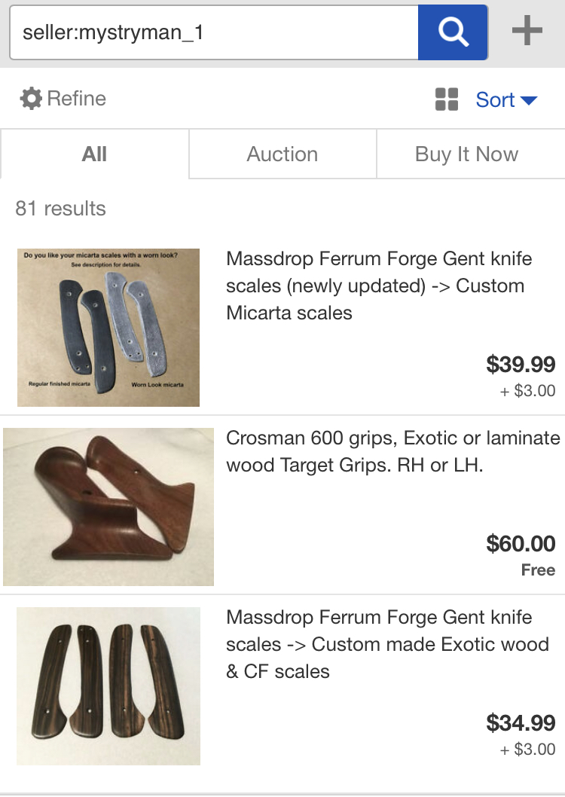
Task: Open Custom made Exotic wood & CF scales listing
Action: coord(387,644)
